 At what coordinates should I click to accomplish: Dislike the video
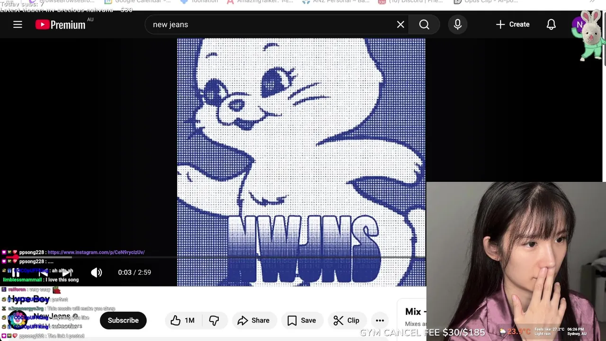click(214, 321)
